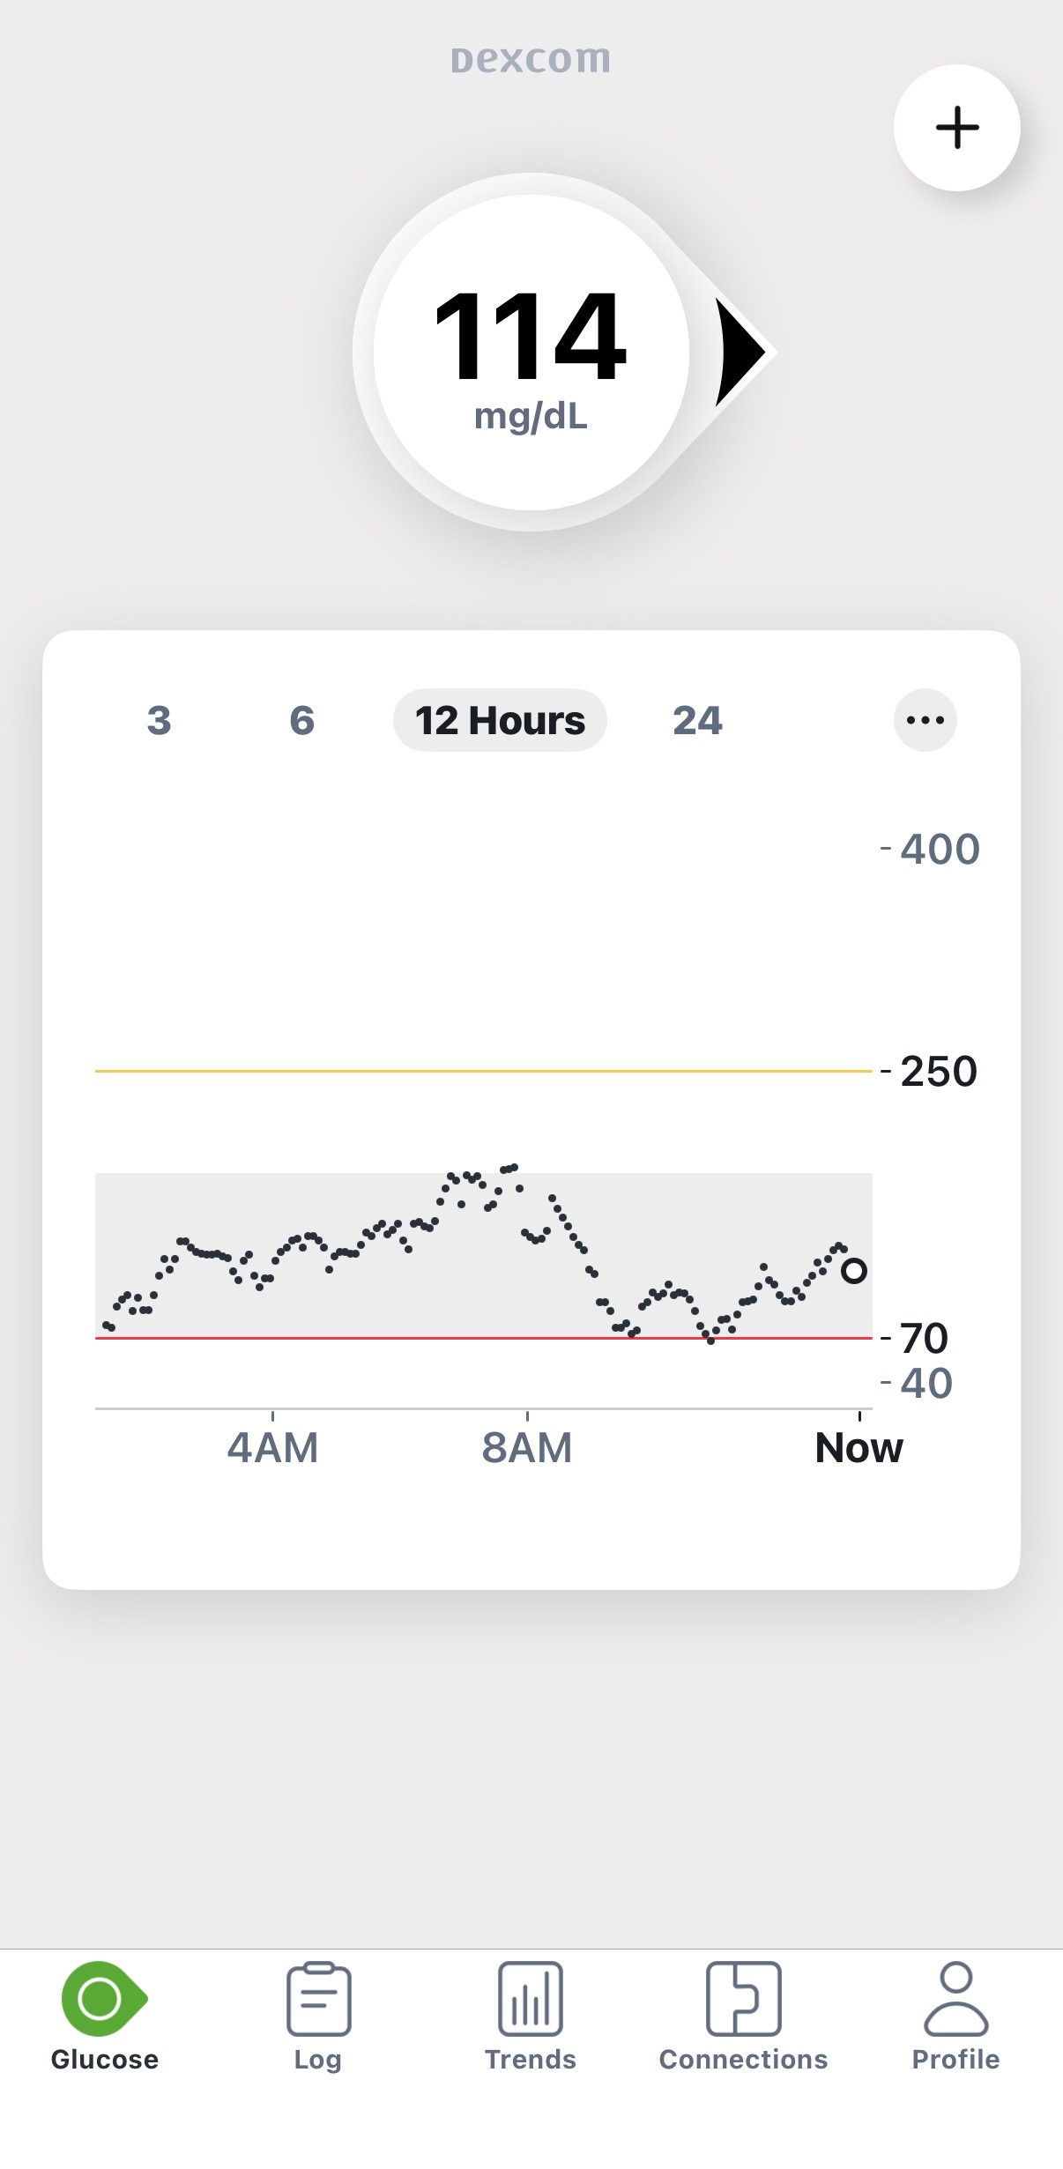Open the Log clipboard icon

[318, 1998]
